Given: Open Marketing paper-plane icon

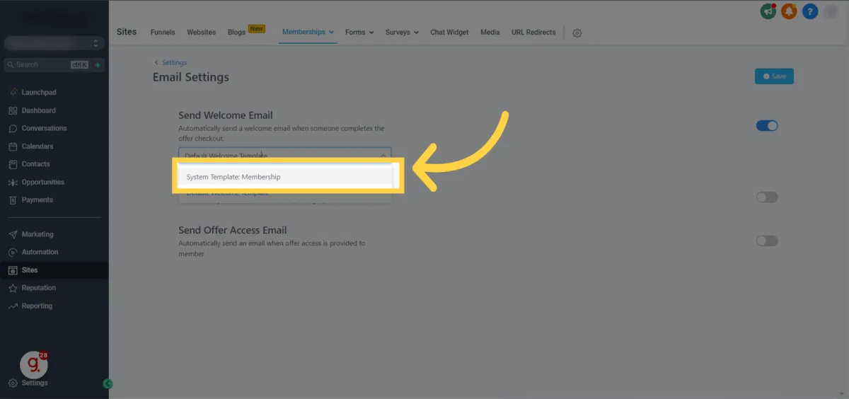Looking at the screenshot, I should pyautogui.click(x=13, y=234).
